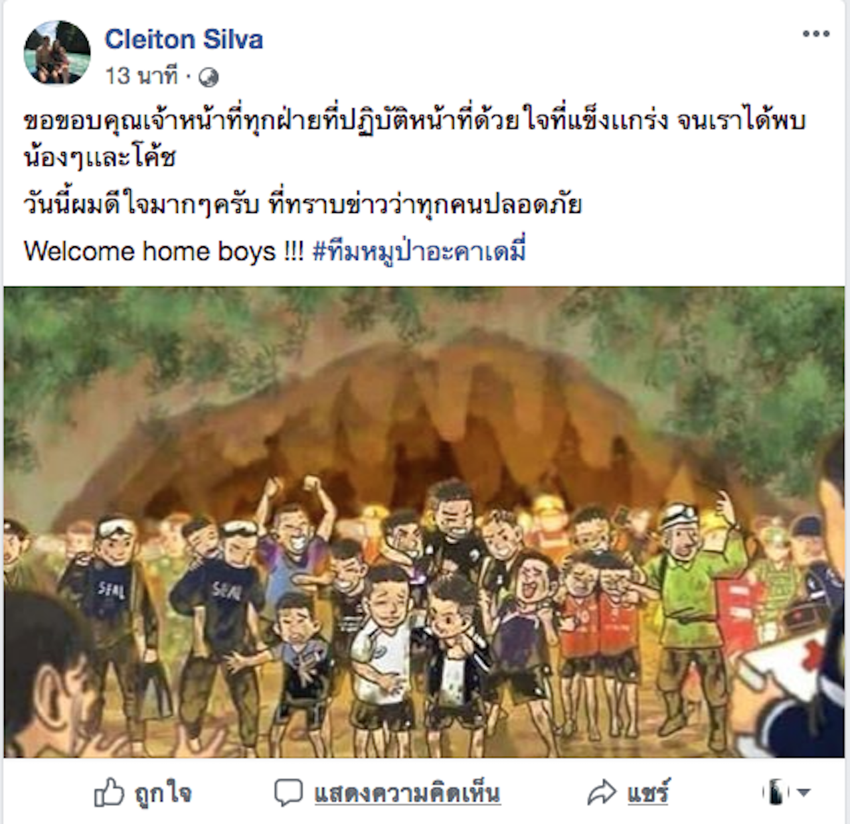Open the cave rescue cartoon image

[x=424, y=522]
